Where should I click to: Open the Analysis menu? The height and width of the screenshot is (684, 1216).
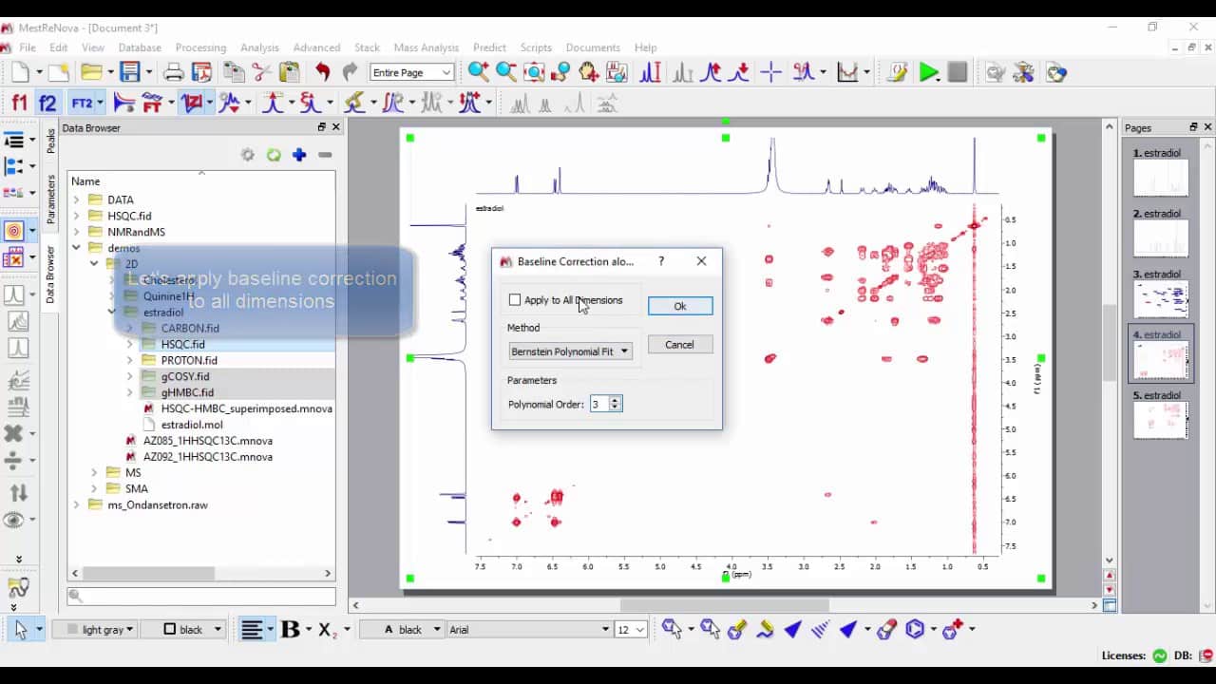[259, 47]
